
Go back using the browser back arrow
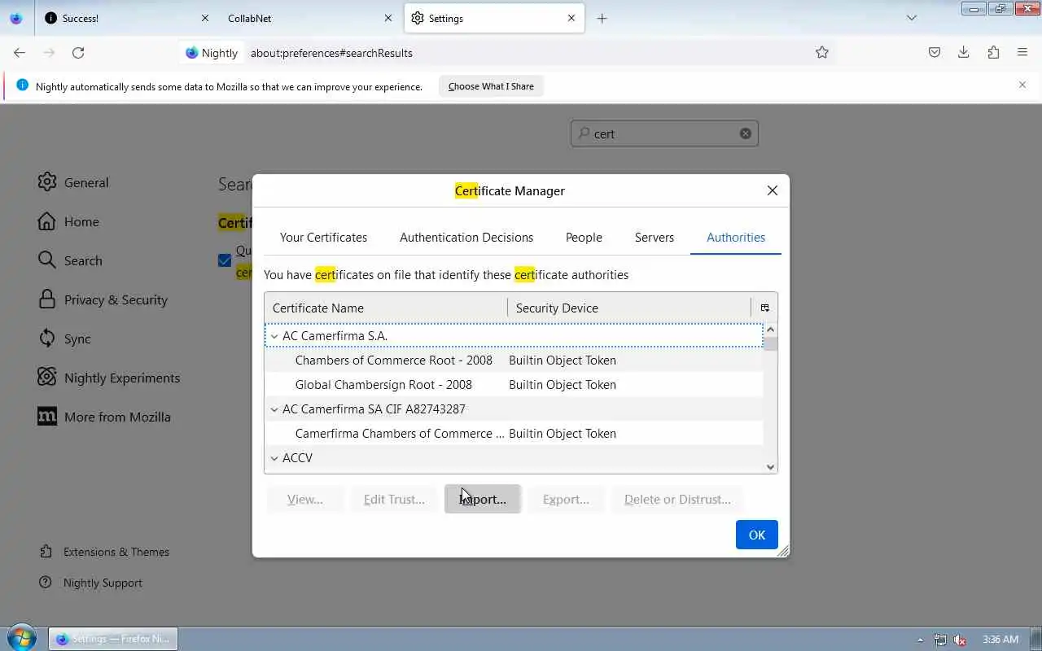pyautogui.click(x=20, y=52)
